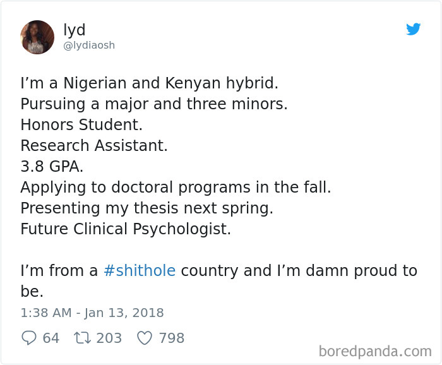Click the reply speech bubble icon
Viewport: 442px width, 365px height.
coord(28,338)
